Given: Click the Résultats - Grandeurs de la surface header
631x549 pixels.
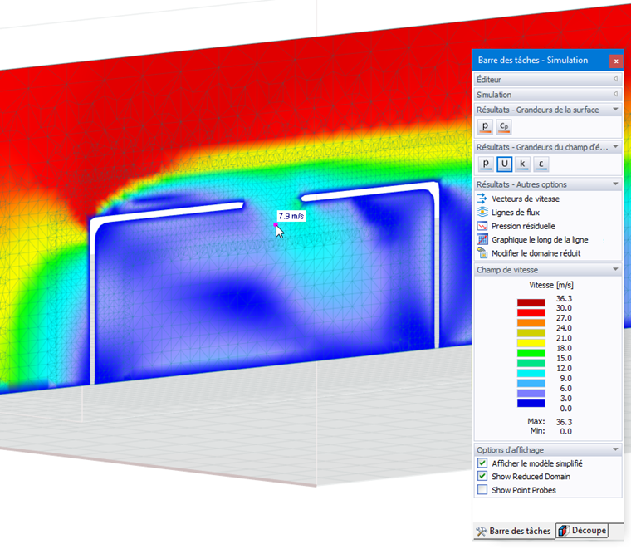Looking at the screenshot, I should [548, 110].
